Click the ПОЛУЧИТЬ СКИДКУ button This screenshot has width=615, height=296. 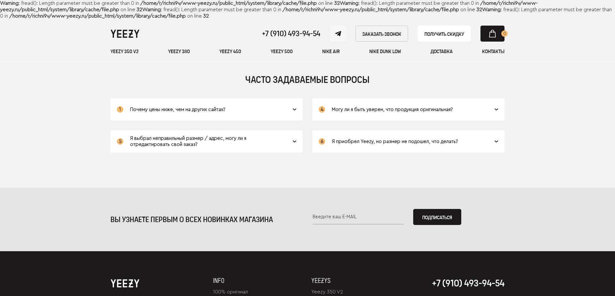(444, 33)
